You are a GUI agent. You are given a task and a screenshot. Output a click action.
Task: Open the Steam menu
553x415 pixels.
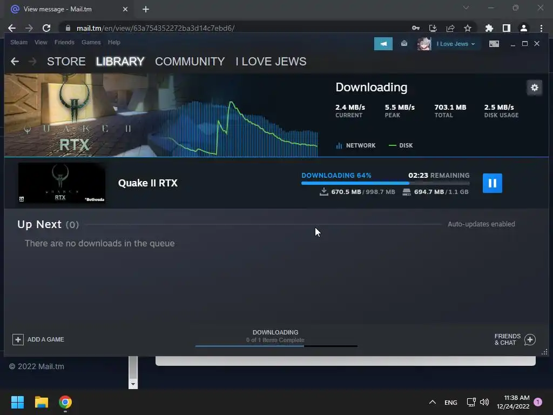19,42
